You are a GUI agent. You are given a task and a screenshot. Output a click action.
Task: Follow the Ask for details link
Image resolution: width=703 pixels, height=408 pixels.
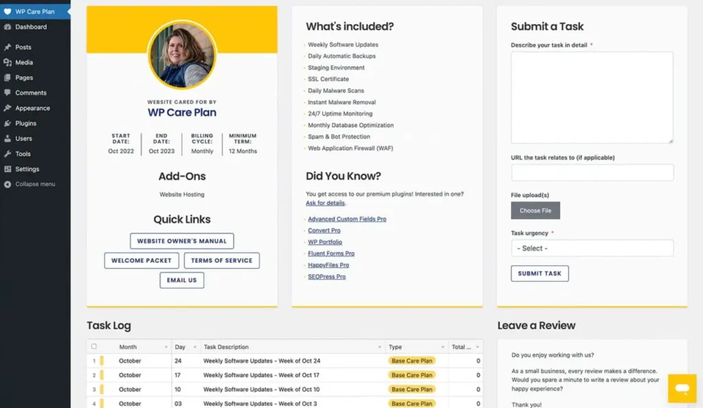tap(324, 202)
